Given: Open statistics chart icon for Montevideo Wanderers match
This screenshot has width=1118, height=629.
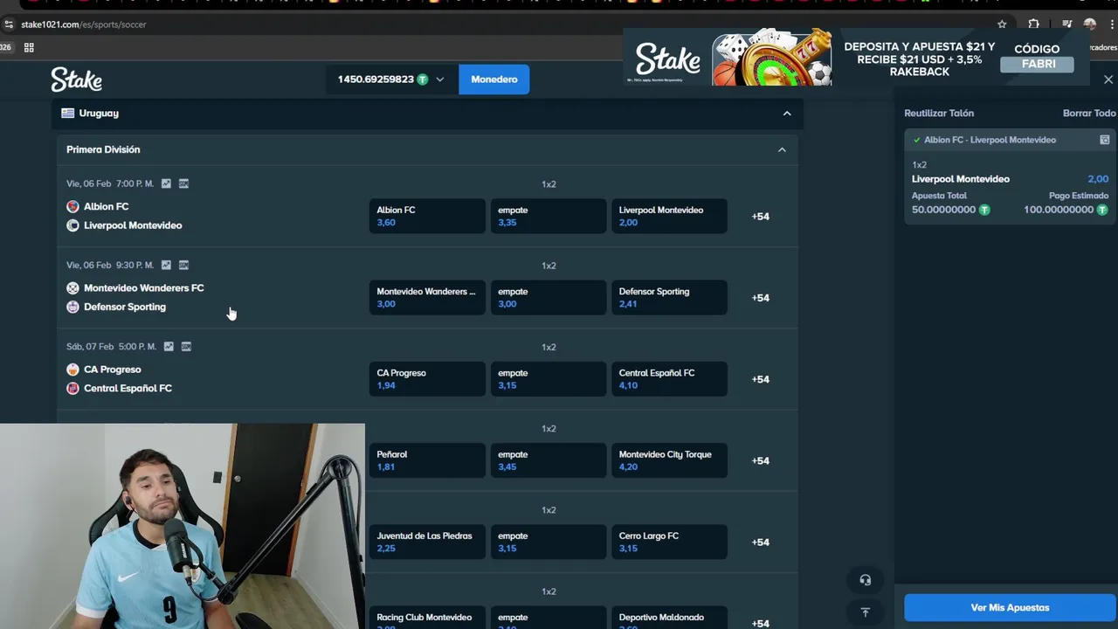Looking at the screenshot, I should 166,265.
